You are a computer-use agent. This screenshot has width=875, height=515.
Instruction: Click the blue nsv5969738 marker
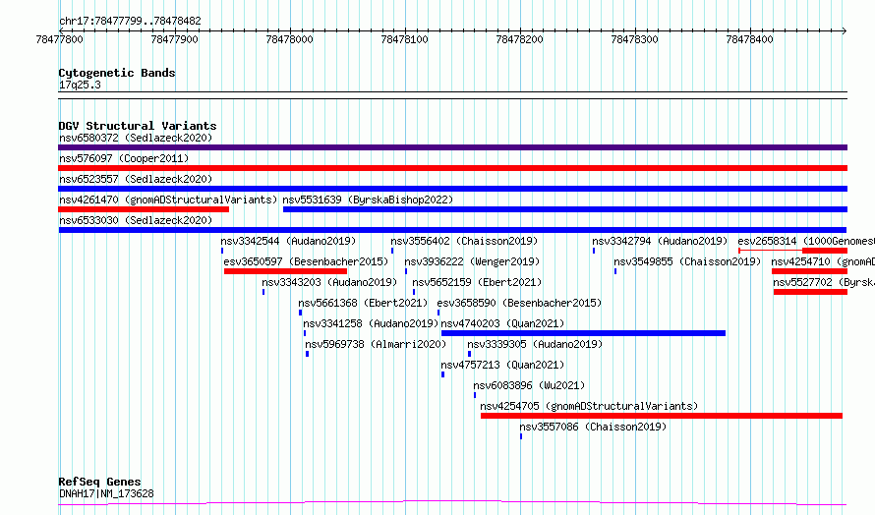[x=307, y=354]
